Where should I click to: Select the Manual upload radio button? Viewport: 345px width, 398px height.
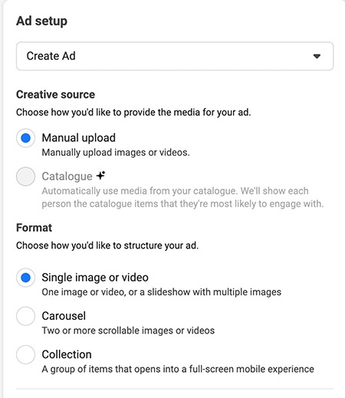point(25,138)
